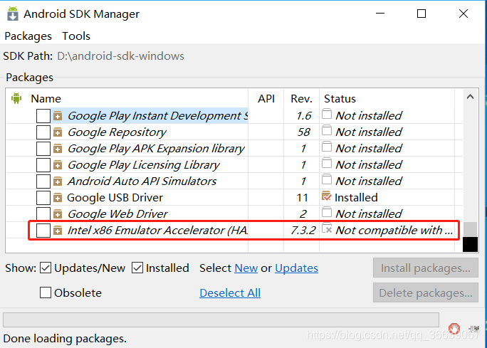The width and height of the screenshot is (487, 348).
Task: Select all New packages link
Action: pos(246,268)
